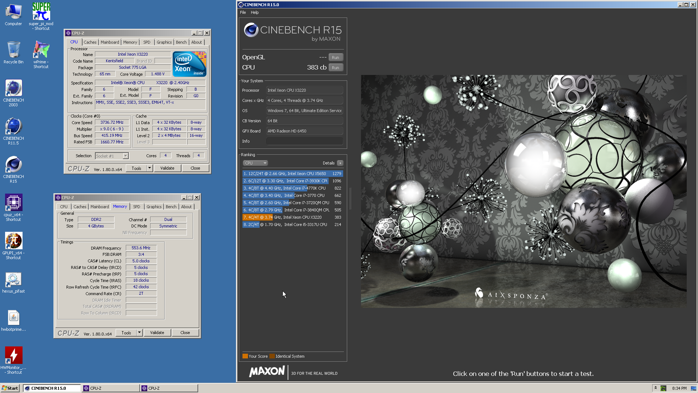Open Tools dropdown arrow in lower CPU-Z window
The height and width of the screenshot is (393, 698).
[x=139, y=333]
